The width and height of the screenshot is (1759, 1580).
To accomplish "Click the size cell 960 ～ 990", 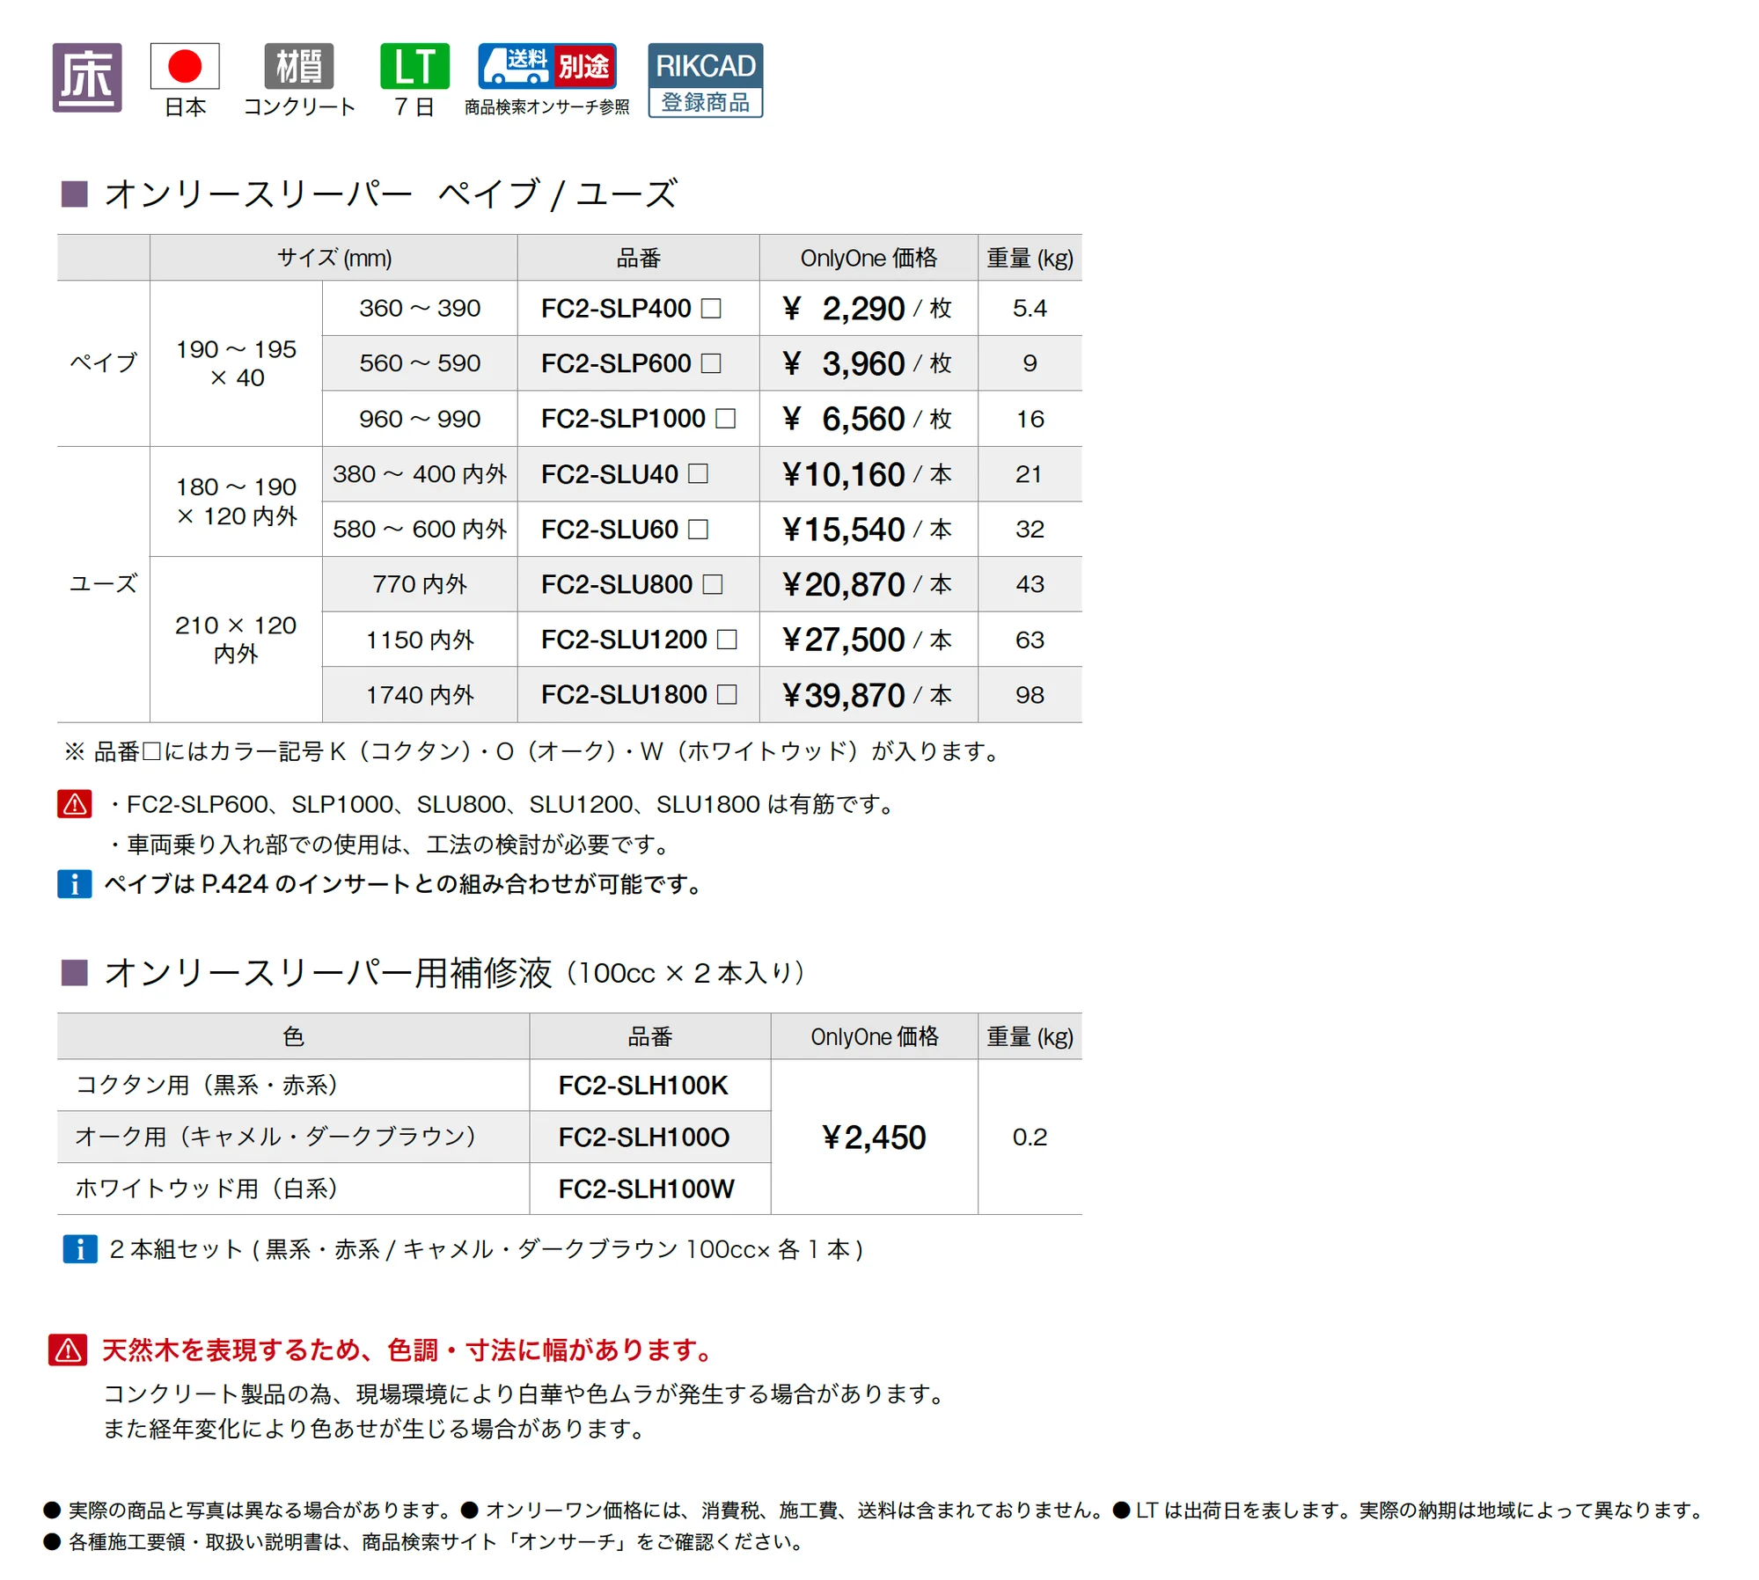I will click(420, 419).
